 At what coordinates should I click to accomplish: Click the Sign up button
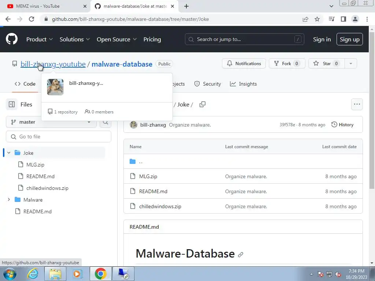point(350,39)
